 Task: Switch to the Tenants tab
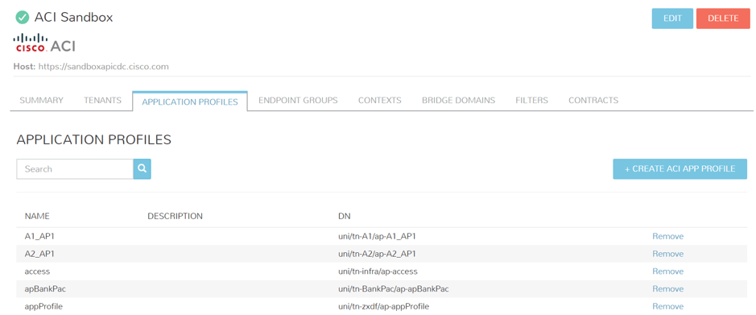pos(103,101)
